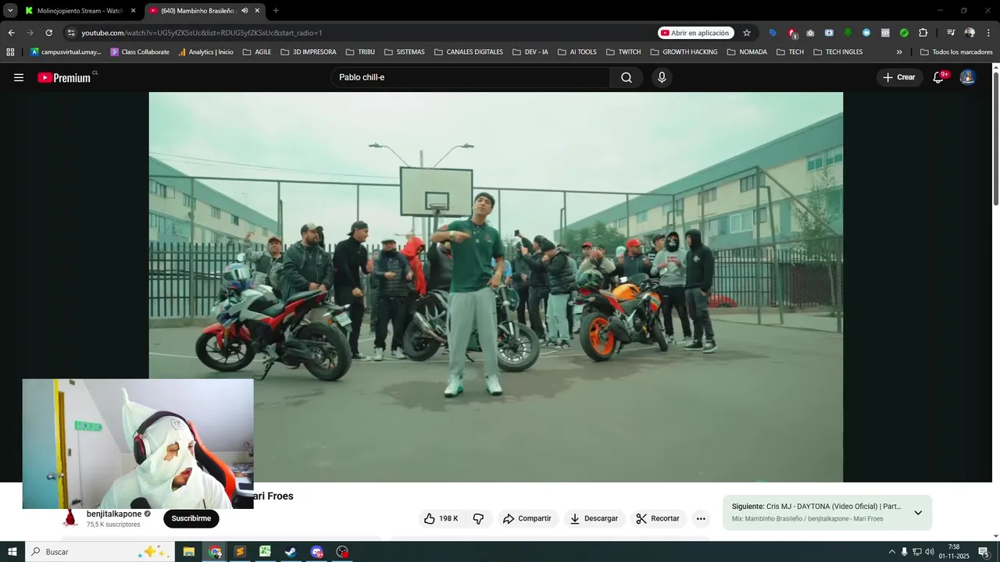Go to the YouTube Premium home logo
Image resolution: width=1000 pixels, height=562 pixels.
point(66,77)
